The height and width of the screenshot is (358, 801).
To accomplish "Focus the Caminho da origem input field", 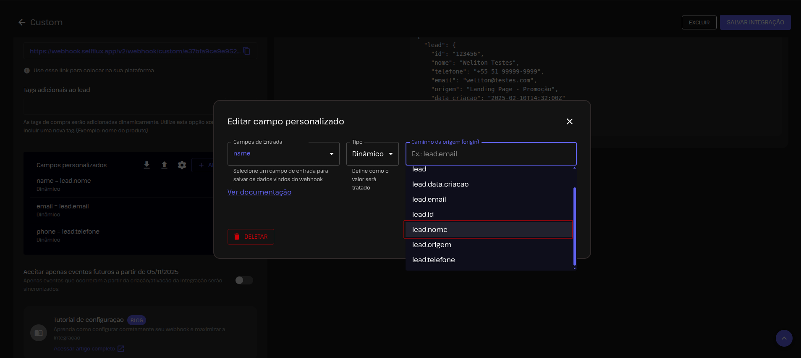I will [490, 154].
